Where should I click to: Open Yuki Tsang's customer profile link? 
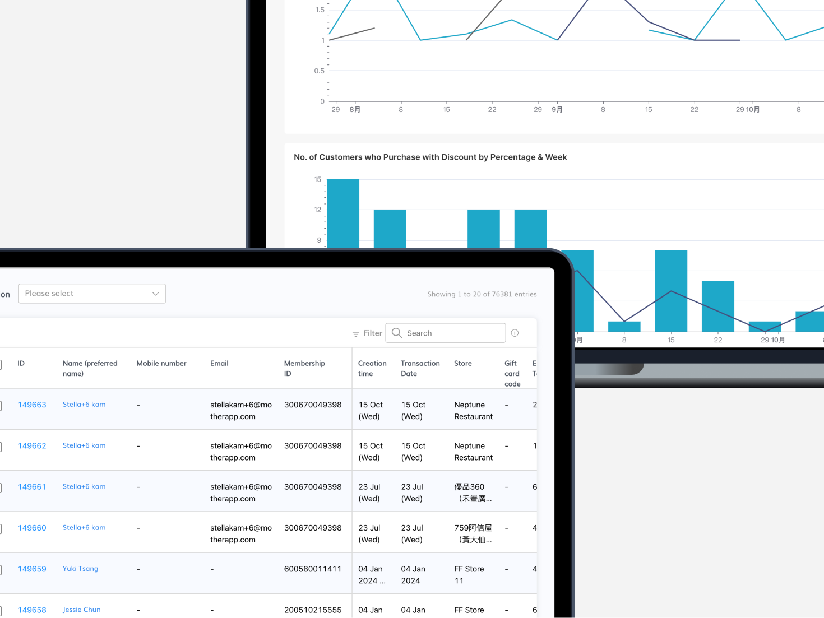point(80,569)
